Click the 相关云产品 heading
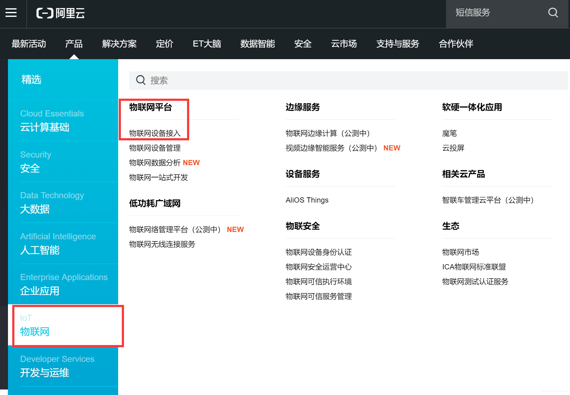The width and height of the screenshot is (570, 395). [x=463, y=174]
